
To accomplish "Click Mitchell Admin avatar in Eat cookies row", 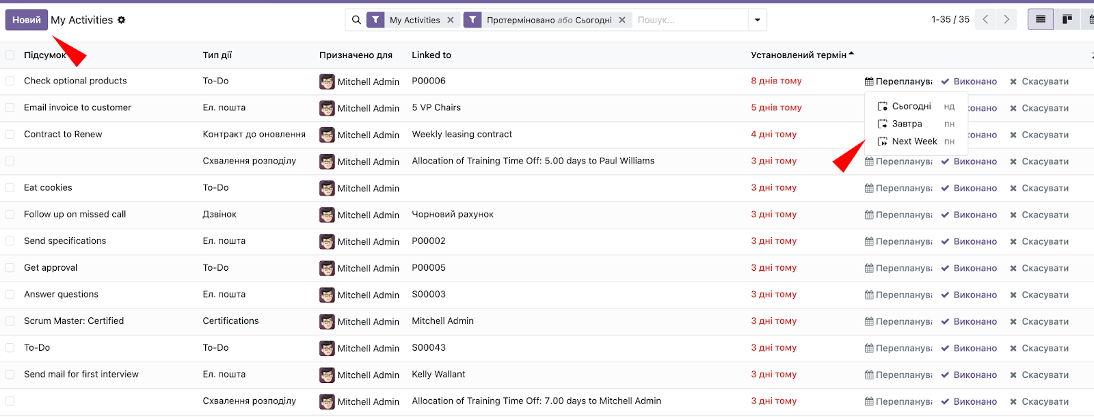I will 327,188.
